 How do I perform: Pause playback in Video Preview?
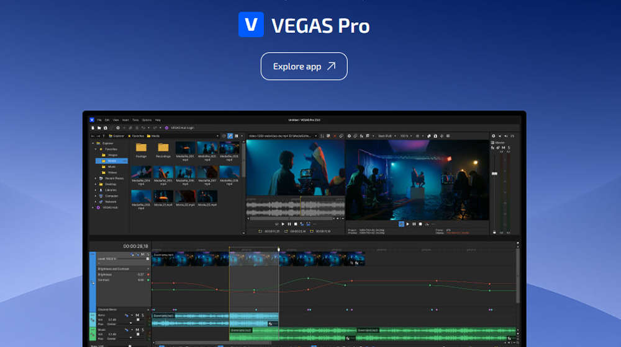pos(414,224)
